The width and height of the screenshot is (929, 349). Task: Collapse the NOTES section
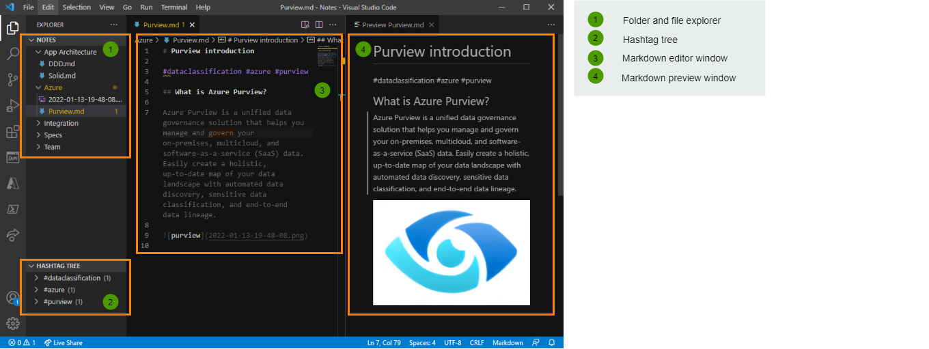pos(31,40)
